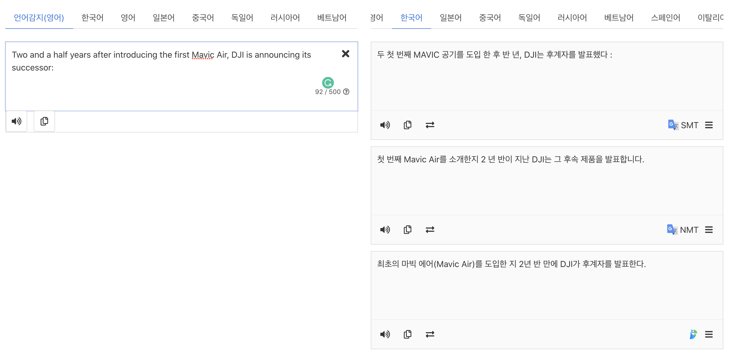This screenshot has width=734, height=353.
Task: Choose 베트남어 as target language
Action: (x=619, y=18)
